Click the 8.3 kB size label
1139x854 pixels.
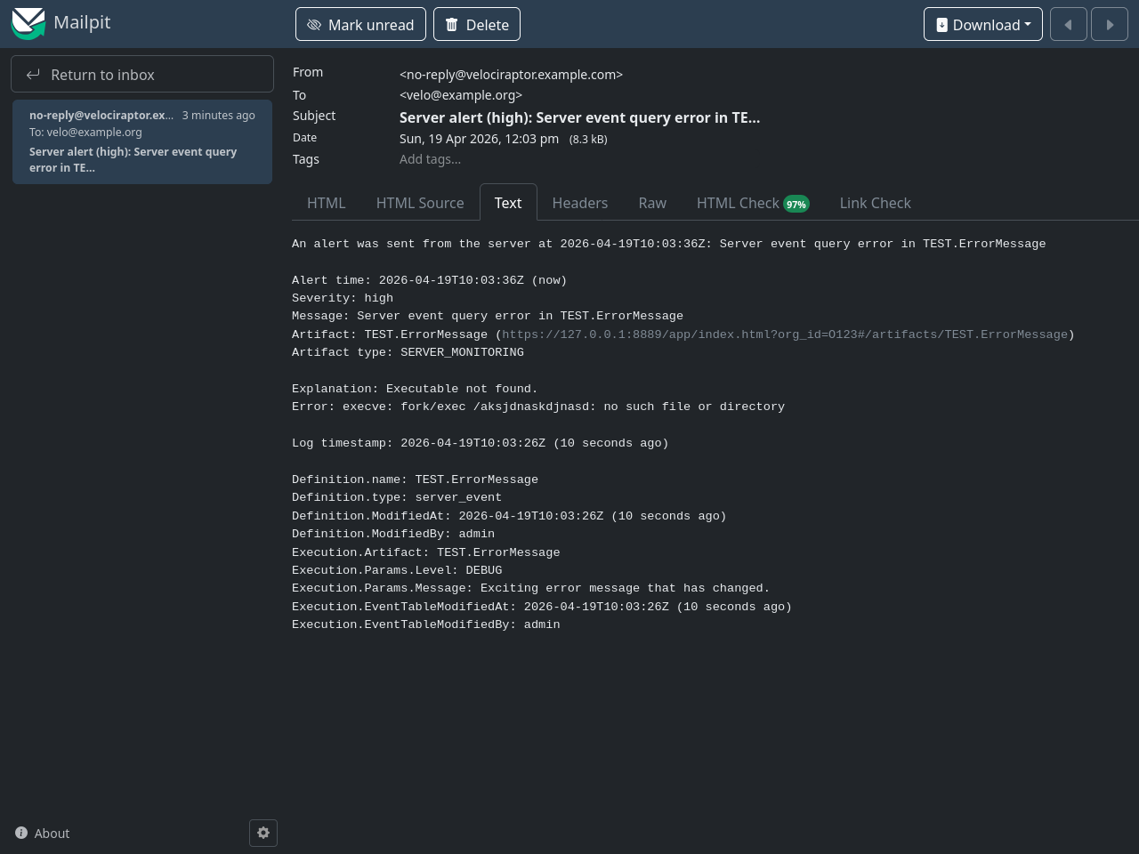tap(588, 140)
